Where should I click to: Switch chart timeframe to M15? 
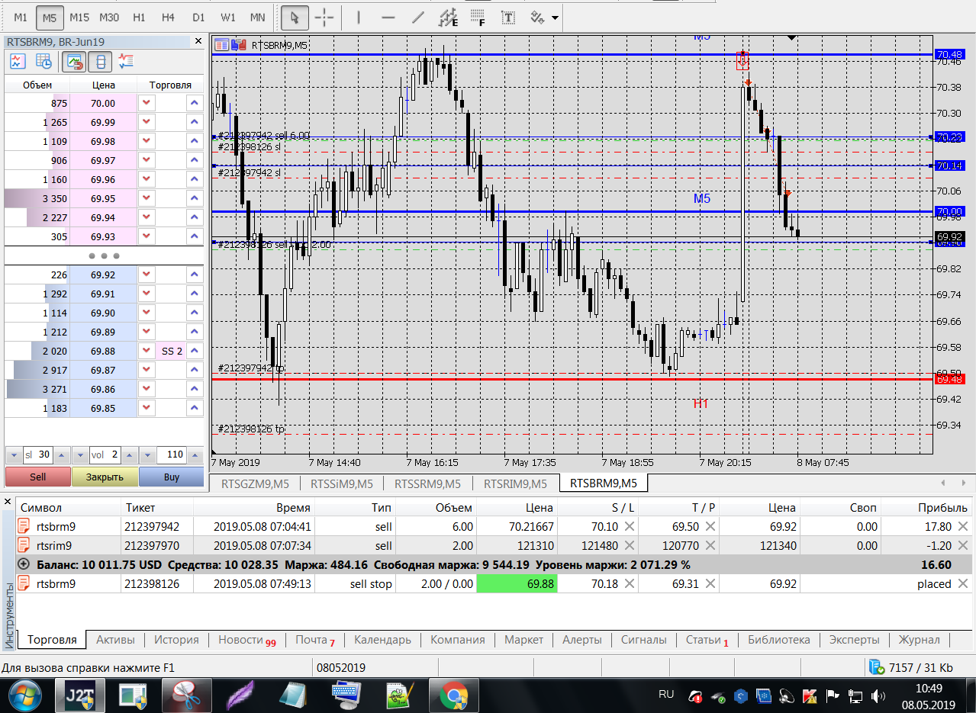(79, 17)
